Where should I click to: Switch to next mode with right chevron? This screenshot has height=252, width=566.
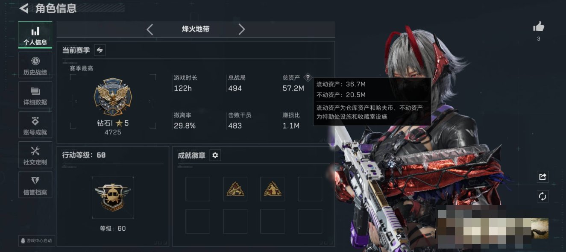point(242,29)
